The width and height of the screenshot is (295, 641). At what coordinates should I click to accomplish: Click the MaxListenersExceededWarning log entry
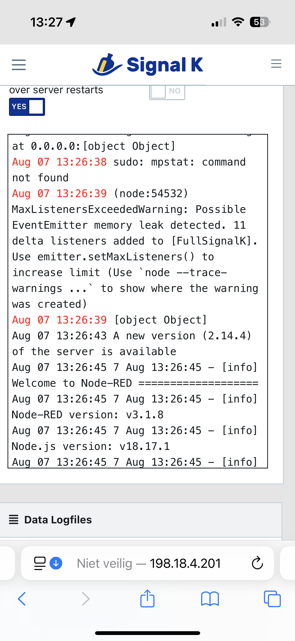click(x=135, y=249)
